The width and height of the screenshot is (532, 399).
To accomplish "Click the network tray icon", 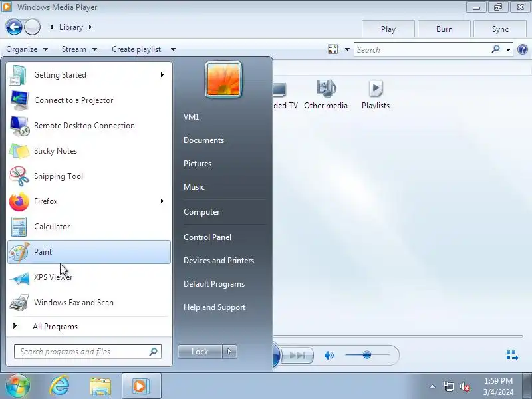I will [x=448, y=386].
